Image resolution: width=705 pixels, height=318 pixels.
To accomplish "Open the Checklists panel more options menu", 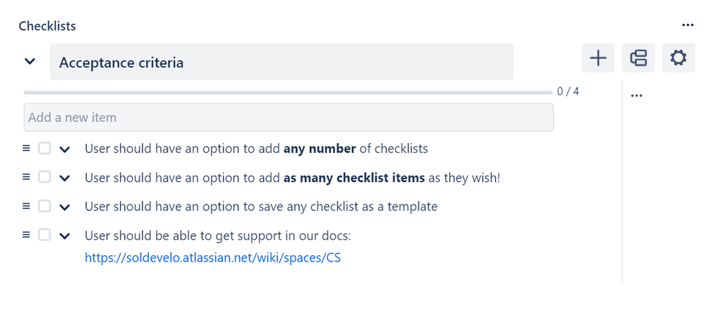I will pyautogui.click(x=687, y=25).
